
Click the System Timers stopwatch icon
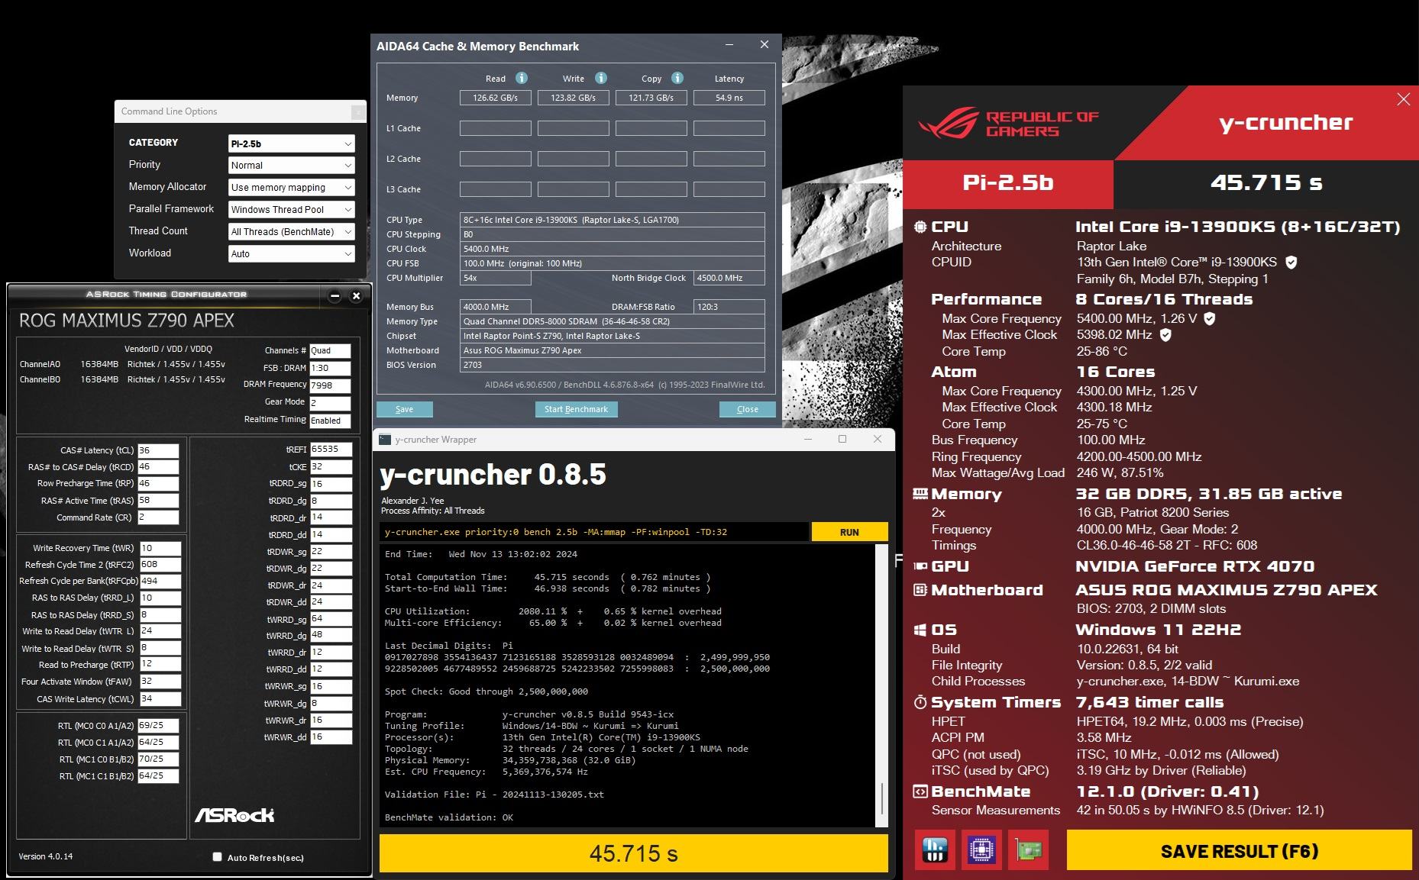pyautogui.click(x=920, y=702)
